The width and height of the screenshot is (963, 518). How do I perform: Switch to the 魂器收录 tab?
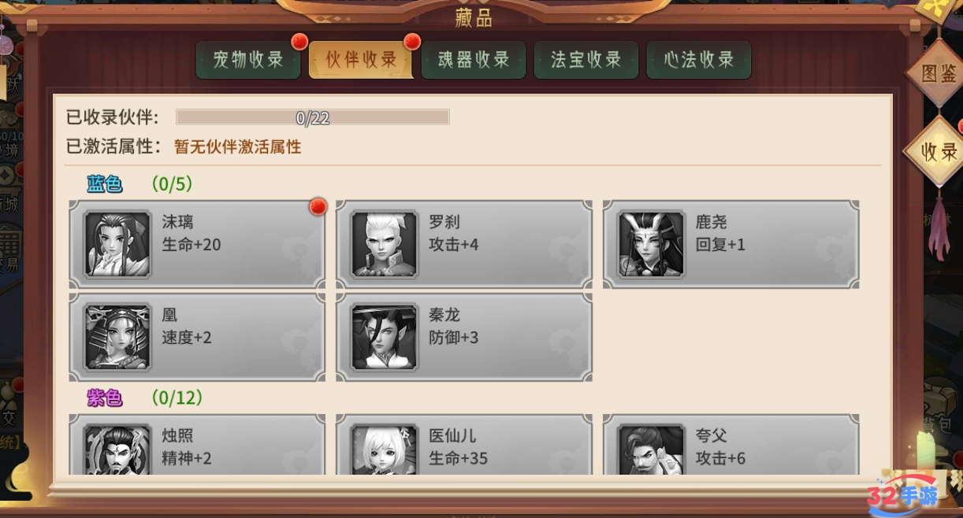[x=474, y=60]
